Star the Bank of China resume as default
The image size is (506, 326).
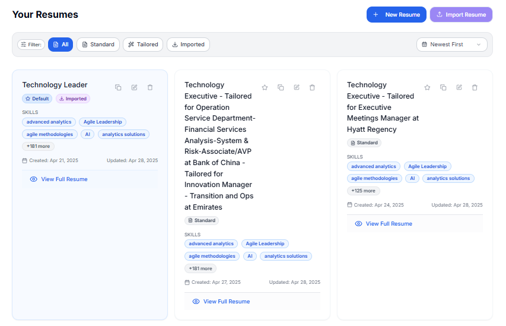(265, 87)
